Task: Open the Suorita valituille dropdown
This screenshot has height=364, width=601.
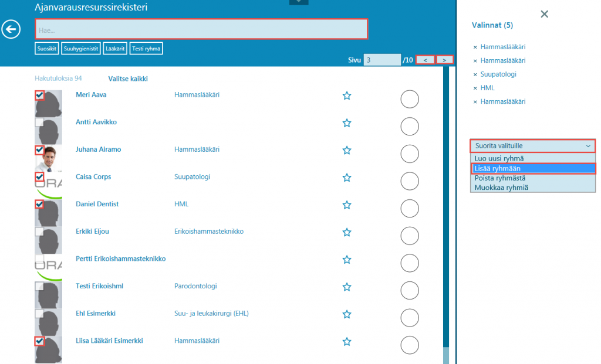Action: click(532, 146)
